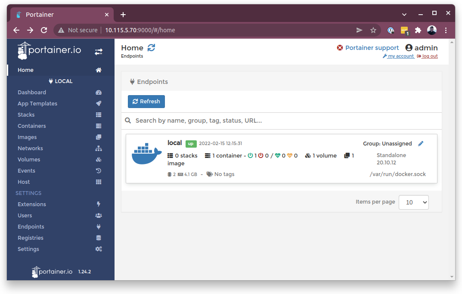Screen dimensions: 462x294
Task: Click the Events history icon in sidebar
Action: pos(99,171)
